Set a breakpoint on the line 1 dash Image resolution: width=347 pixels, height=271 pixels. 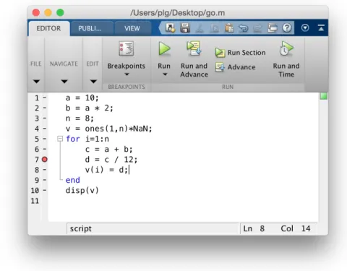[x=45, y=98]
